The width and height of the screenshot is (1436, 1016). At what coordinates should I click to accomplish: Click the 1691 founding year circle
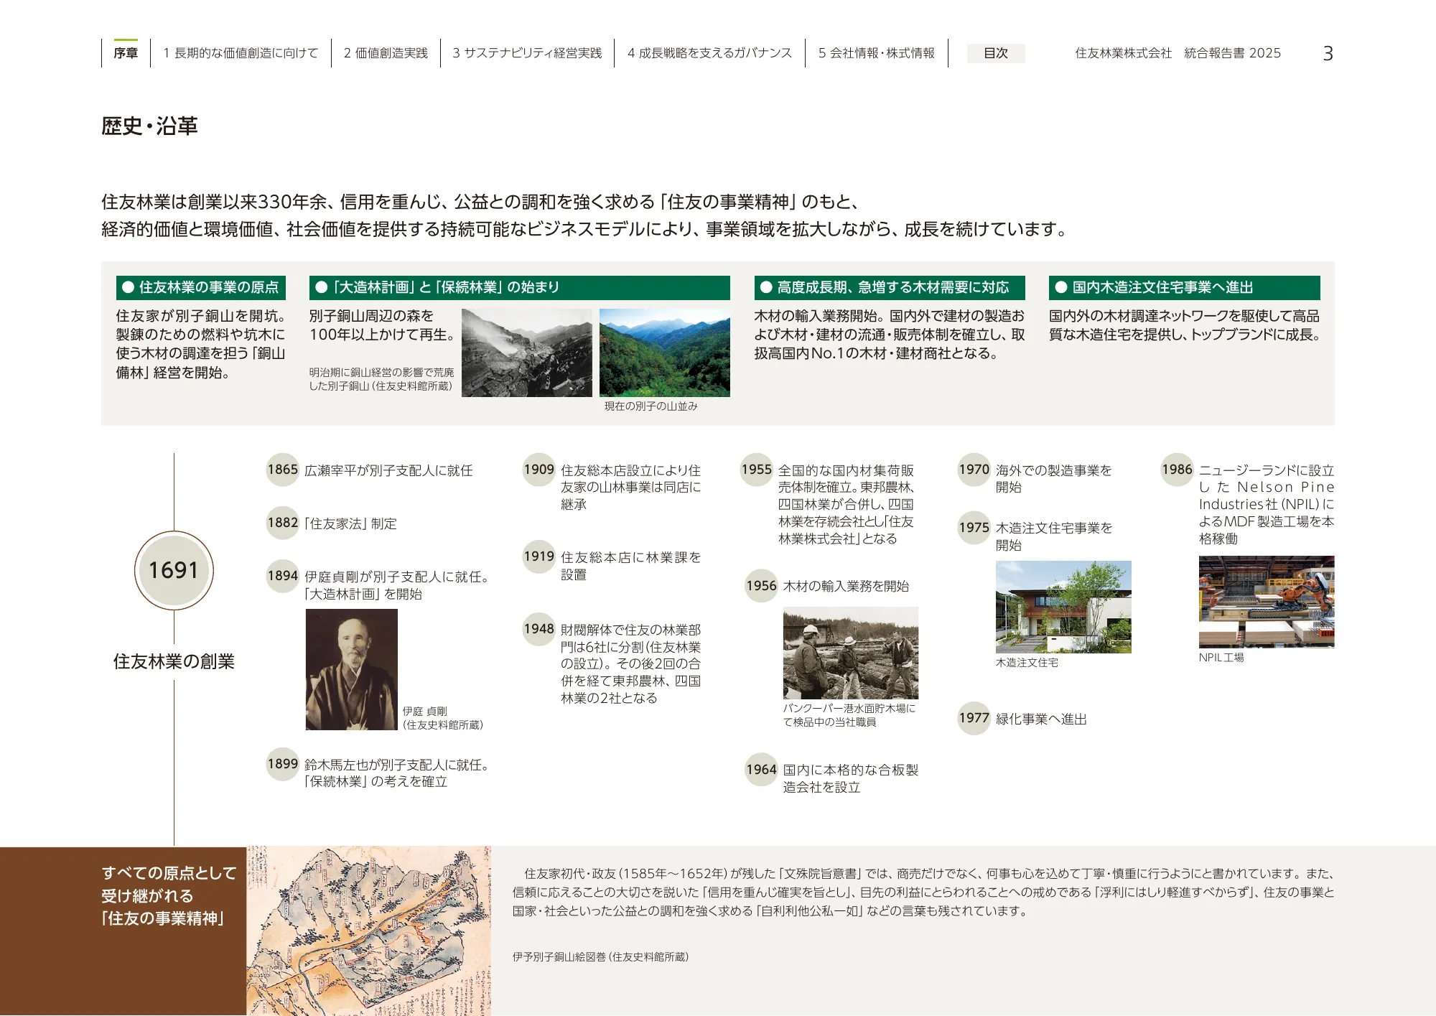coord(174,570)
